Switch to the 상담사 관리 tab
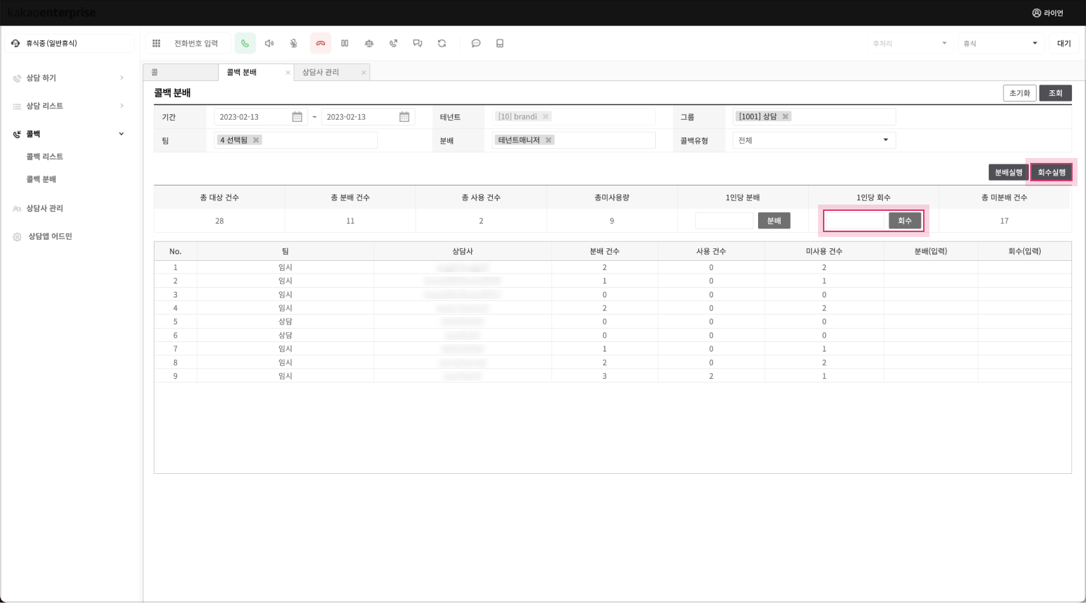 (321, 73)
